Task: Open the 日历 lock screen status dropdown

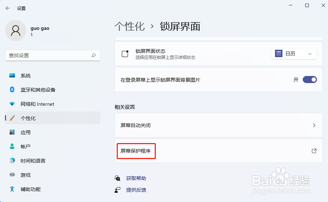Action: [x=294, y=54]
